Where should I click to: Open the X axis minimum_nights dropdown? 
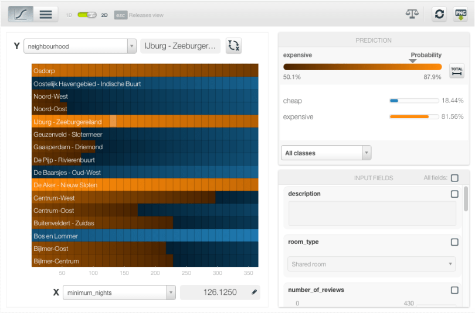click(x=120, y=293)
